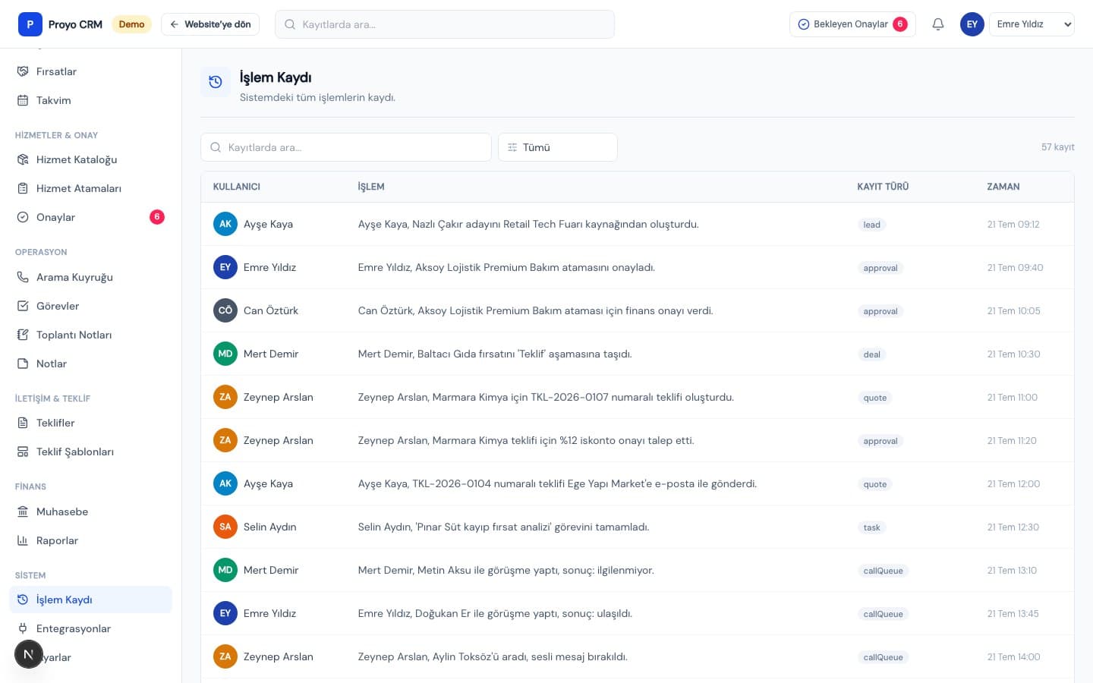Click the Metin Aksu görüşme row text
The image size is (1093, 683).
[506, 570]
